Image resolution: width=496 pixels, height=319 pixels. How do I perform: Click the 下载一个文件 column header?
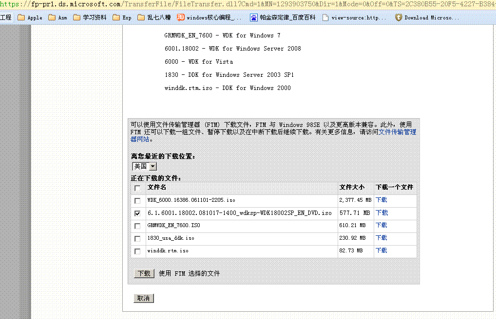click(x=395, y=187)
